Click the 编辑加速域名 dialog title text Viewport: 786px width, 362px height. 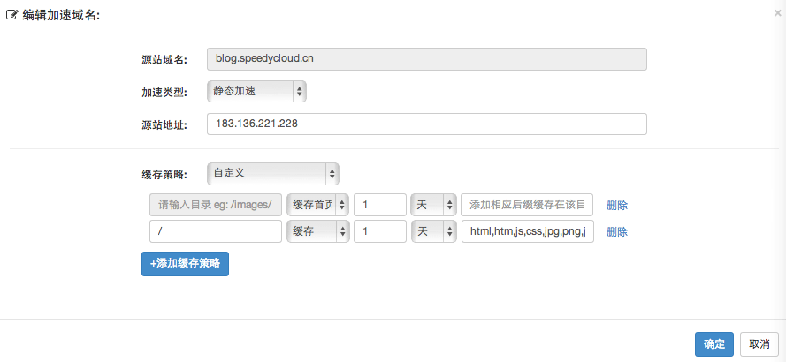tap(61, 16)
